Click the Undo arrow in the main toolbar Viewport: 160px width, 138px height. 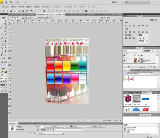click(27, 11)
